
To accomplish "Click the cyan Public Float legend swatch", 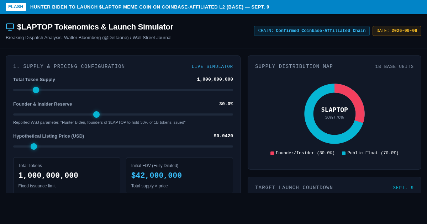I will 344,153.
